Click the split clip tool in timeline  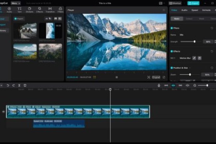click(x=19, y=85)
